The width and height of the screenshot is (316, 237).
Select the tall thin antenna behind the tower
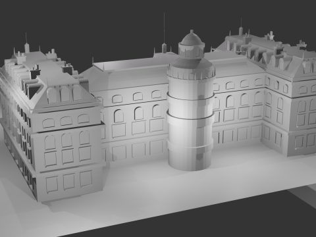click(164, 33)
